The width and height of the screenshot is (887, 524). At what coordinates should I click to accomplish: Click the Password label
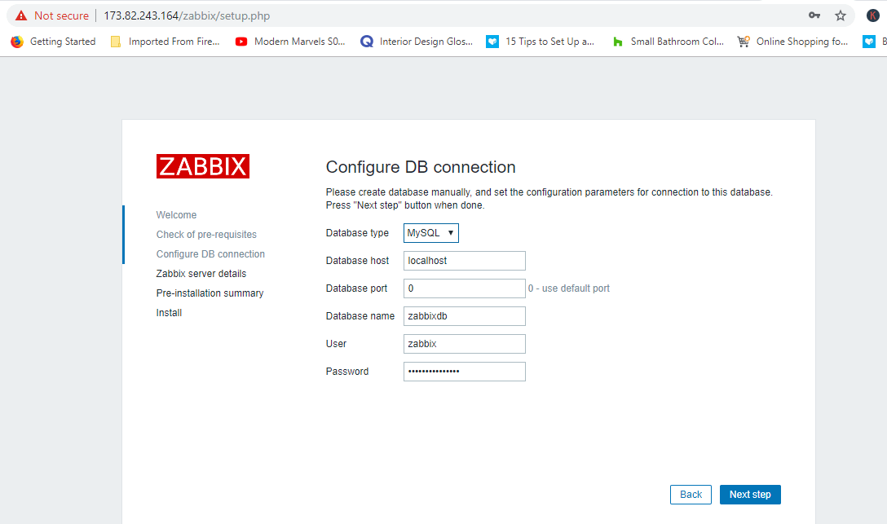(347, 372)
